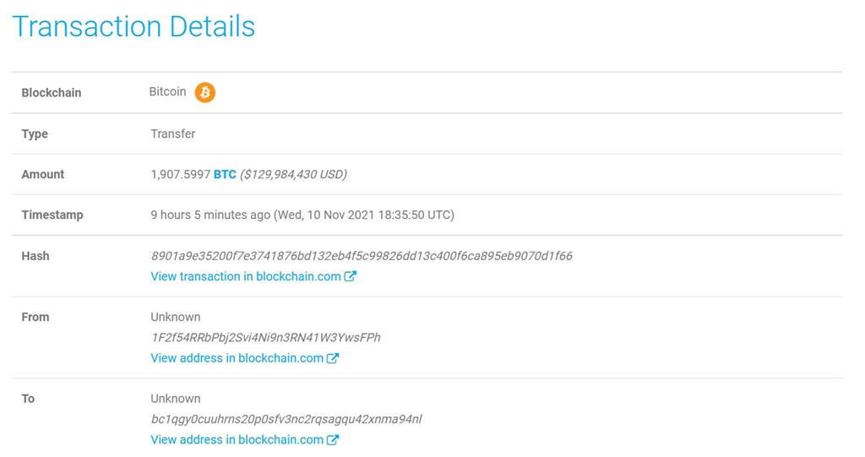Click the Unknown label under To
This screenshot has height=457, width=865.
[176, 399]
